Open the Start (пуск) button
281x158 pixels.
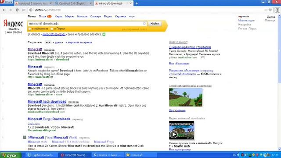click(x=11, y=155)
